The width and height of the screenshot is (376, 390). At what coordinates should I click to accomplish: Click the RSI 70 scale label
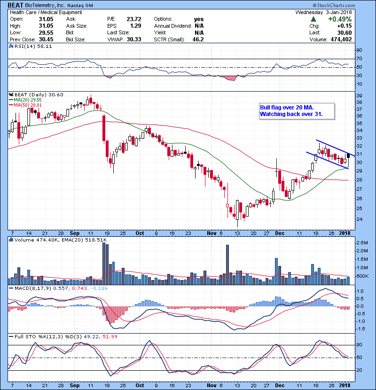pyautogui.click(x=359, y=59)
